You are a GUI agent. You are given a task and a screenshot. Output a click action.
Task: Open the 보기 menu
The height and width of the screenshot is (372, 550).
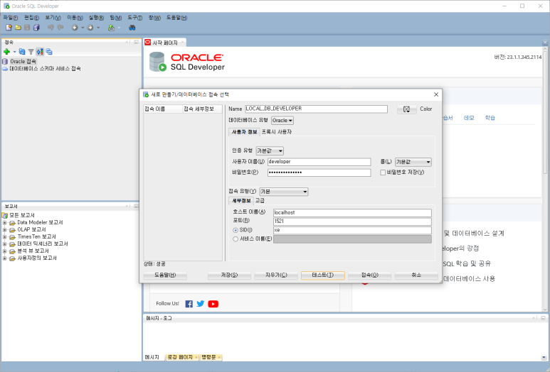point(53,18)
